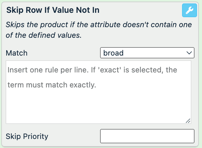Click diagonal resize grip of rule box

coord(188,121)
